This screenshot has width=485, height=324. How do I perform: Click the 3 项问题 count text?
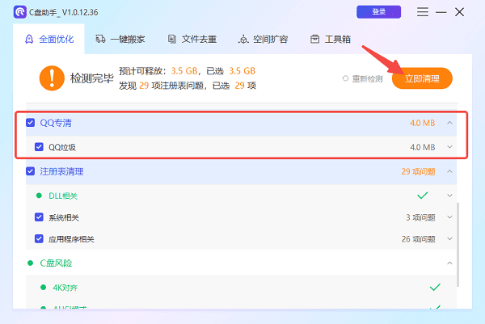420,217
